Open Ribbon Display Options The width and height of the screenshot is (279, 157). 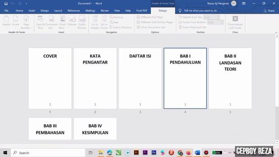pos(244,3)
